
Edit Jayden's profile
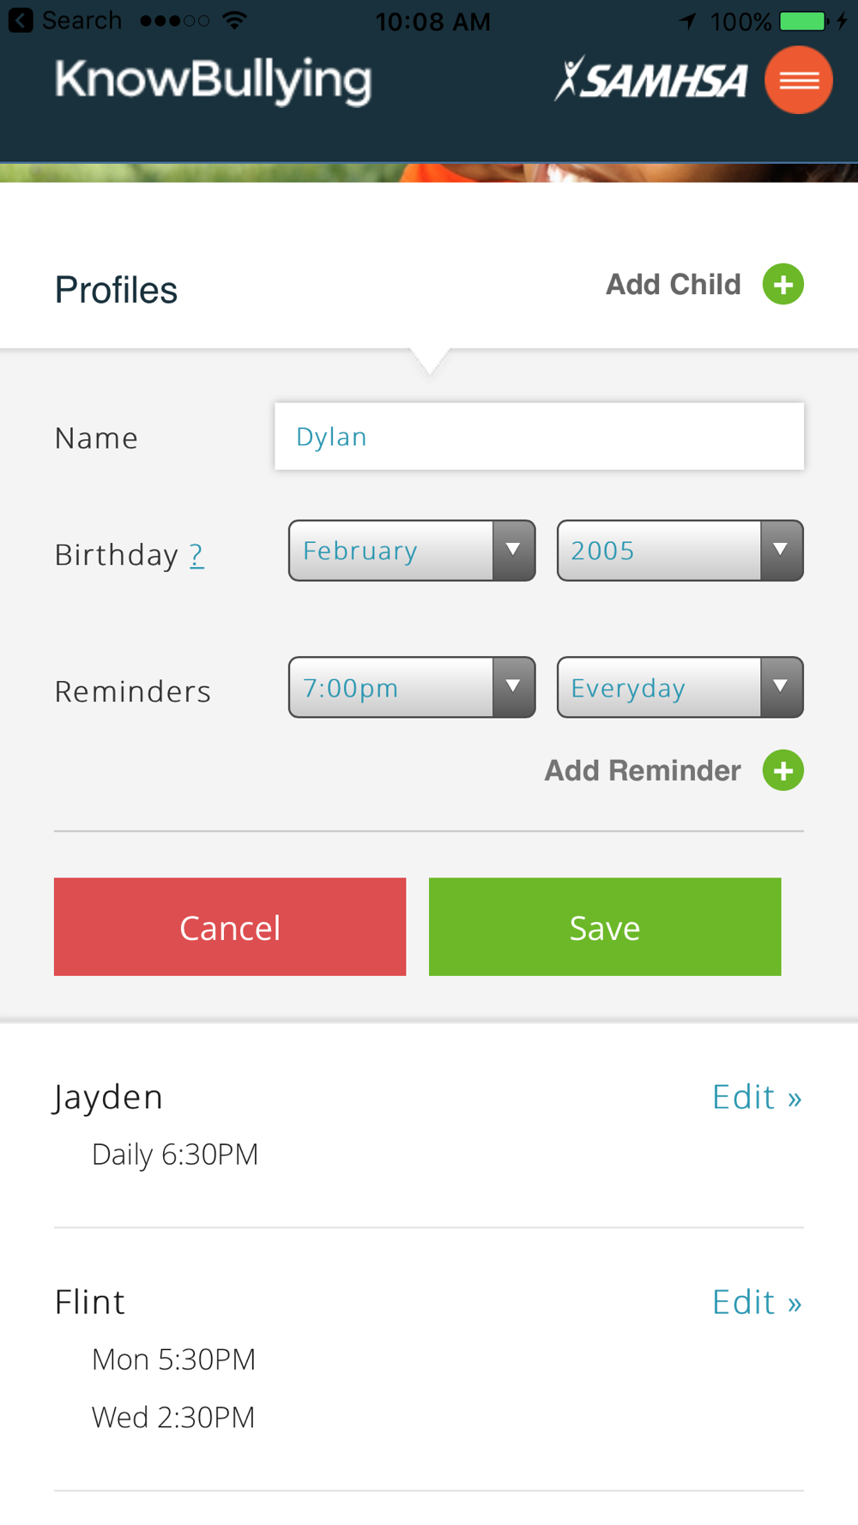757,1097
